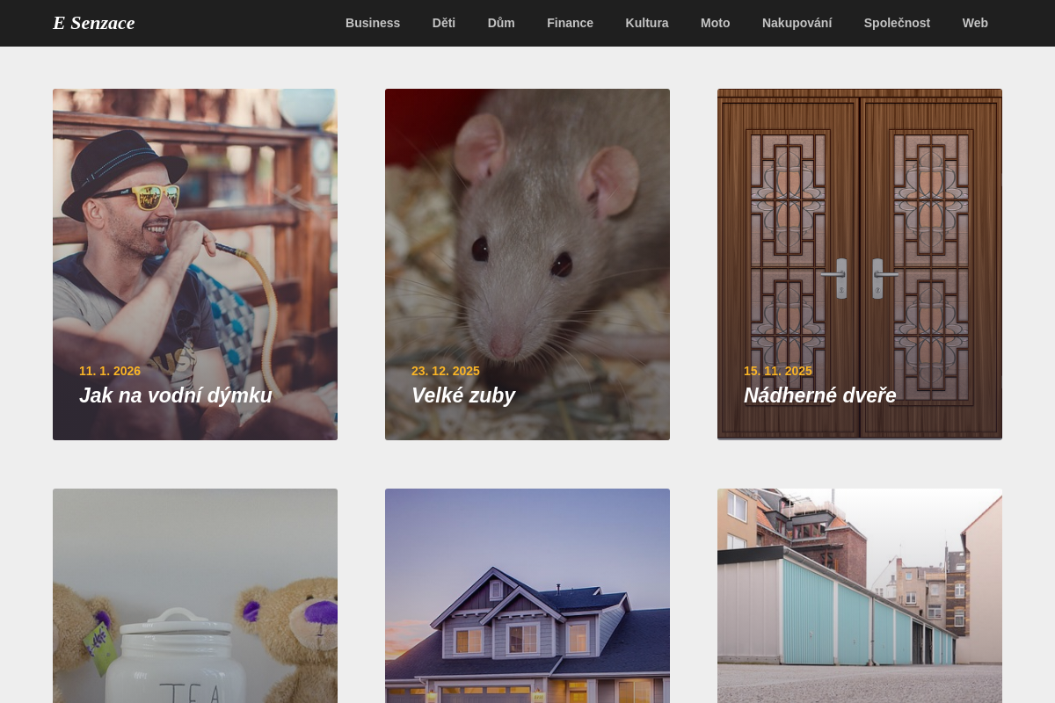Screen dimensions: 1055x703
Task: Open the article titled Jak na vodní dýmku
Action: tap(176, 395)
